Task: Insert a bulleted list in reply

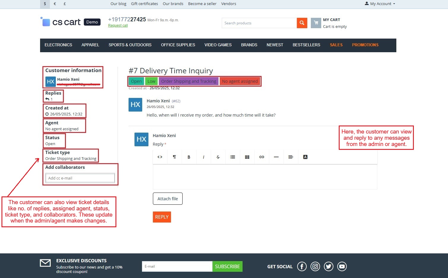Action: coord(232,157)
